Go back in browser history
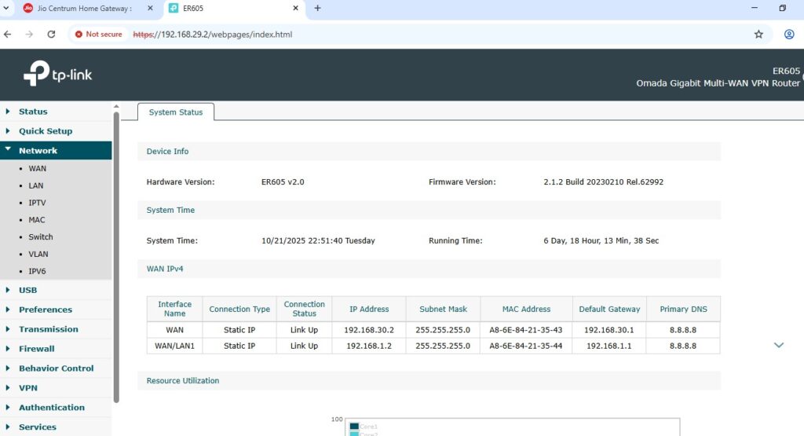 8,35
